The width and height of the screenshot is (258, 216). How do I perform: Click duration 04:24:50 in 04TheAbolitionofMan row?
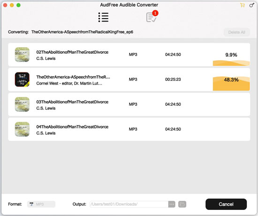tap(173, 129)
